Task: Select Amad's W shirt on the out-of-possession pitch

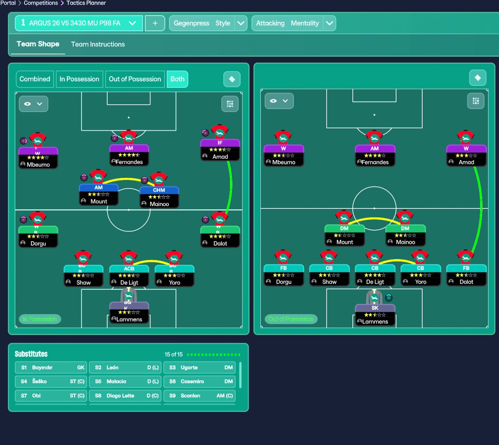Action: click(466, 138)
